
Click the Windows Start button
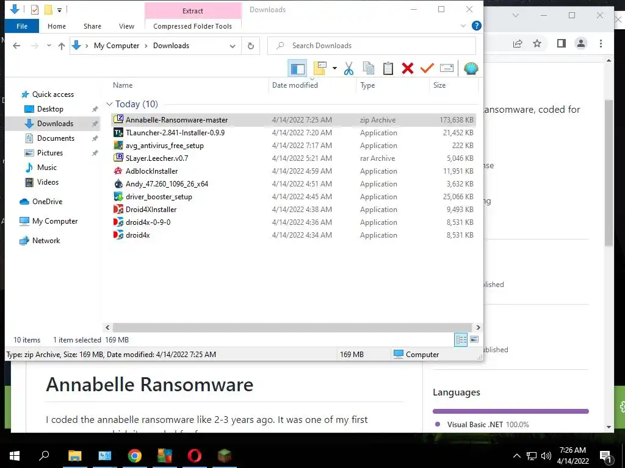[x=15, y=456]
